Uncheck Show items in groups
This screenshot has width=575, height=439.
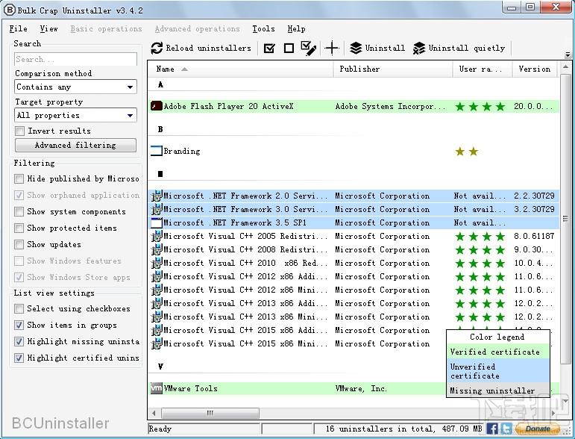(19, 326)
